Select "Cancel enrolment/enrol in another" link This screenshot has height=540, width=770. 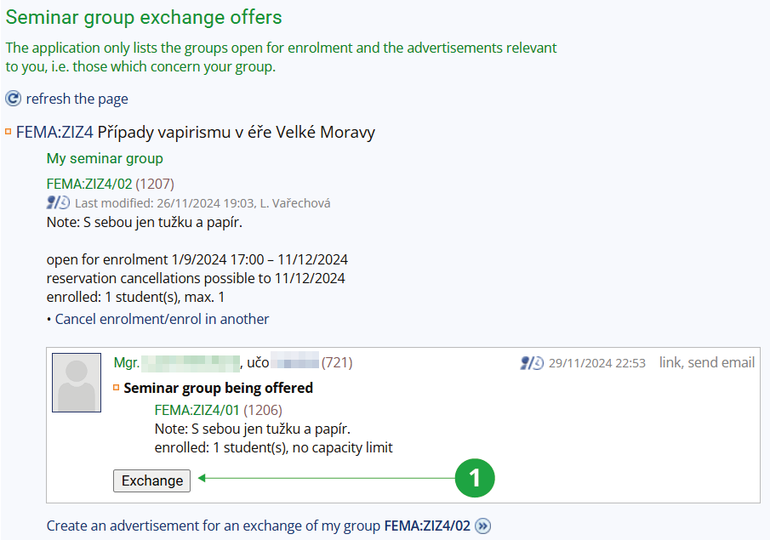point(162,319)
